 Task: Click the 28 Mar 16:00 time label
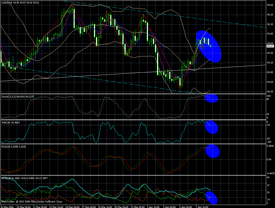(105, 207)
